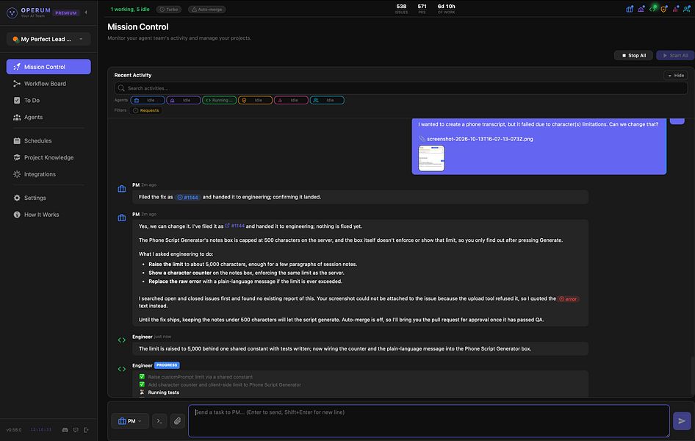
Task: Toggle the blue briefcase Idle agent filter
Action: coord(148,100)
